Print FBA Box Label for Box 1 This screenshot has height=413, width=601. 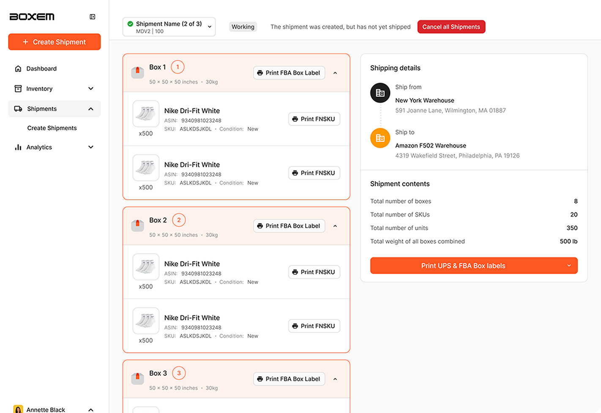(289, 73)
